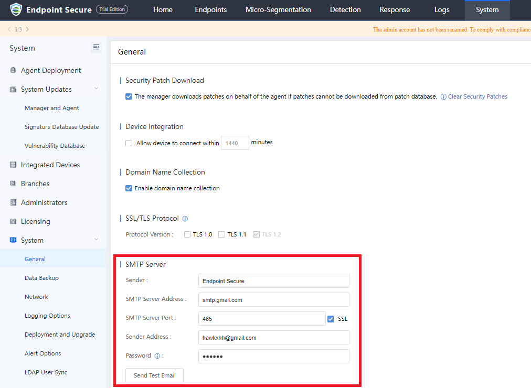Viewport: 531px width, 388px height.
Task: Click Send Test Email button
Action: click(154, 375)
